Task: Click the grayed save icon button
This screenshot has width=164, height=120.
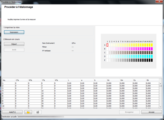Action: (x=38, y=112)
